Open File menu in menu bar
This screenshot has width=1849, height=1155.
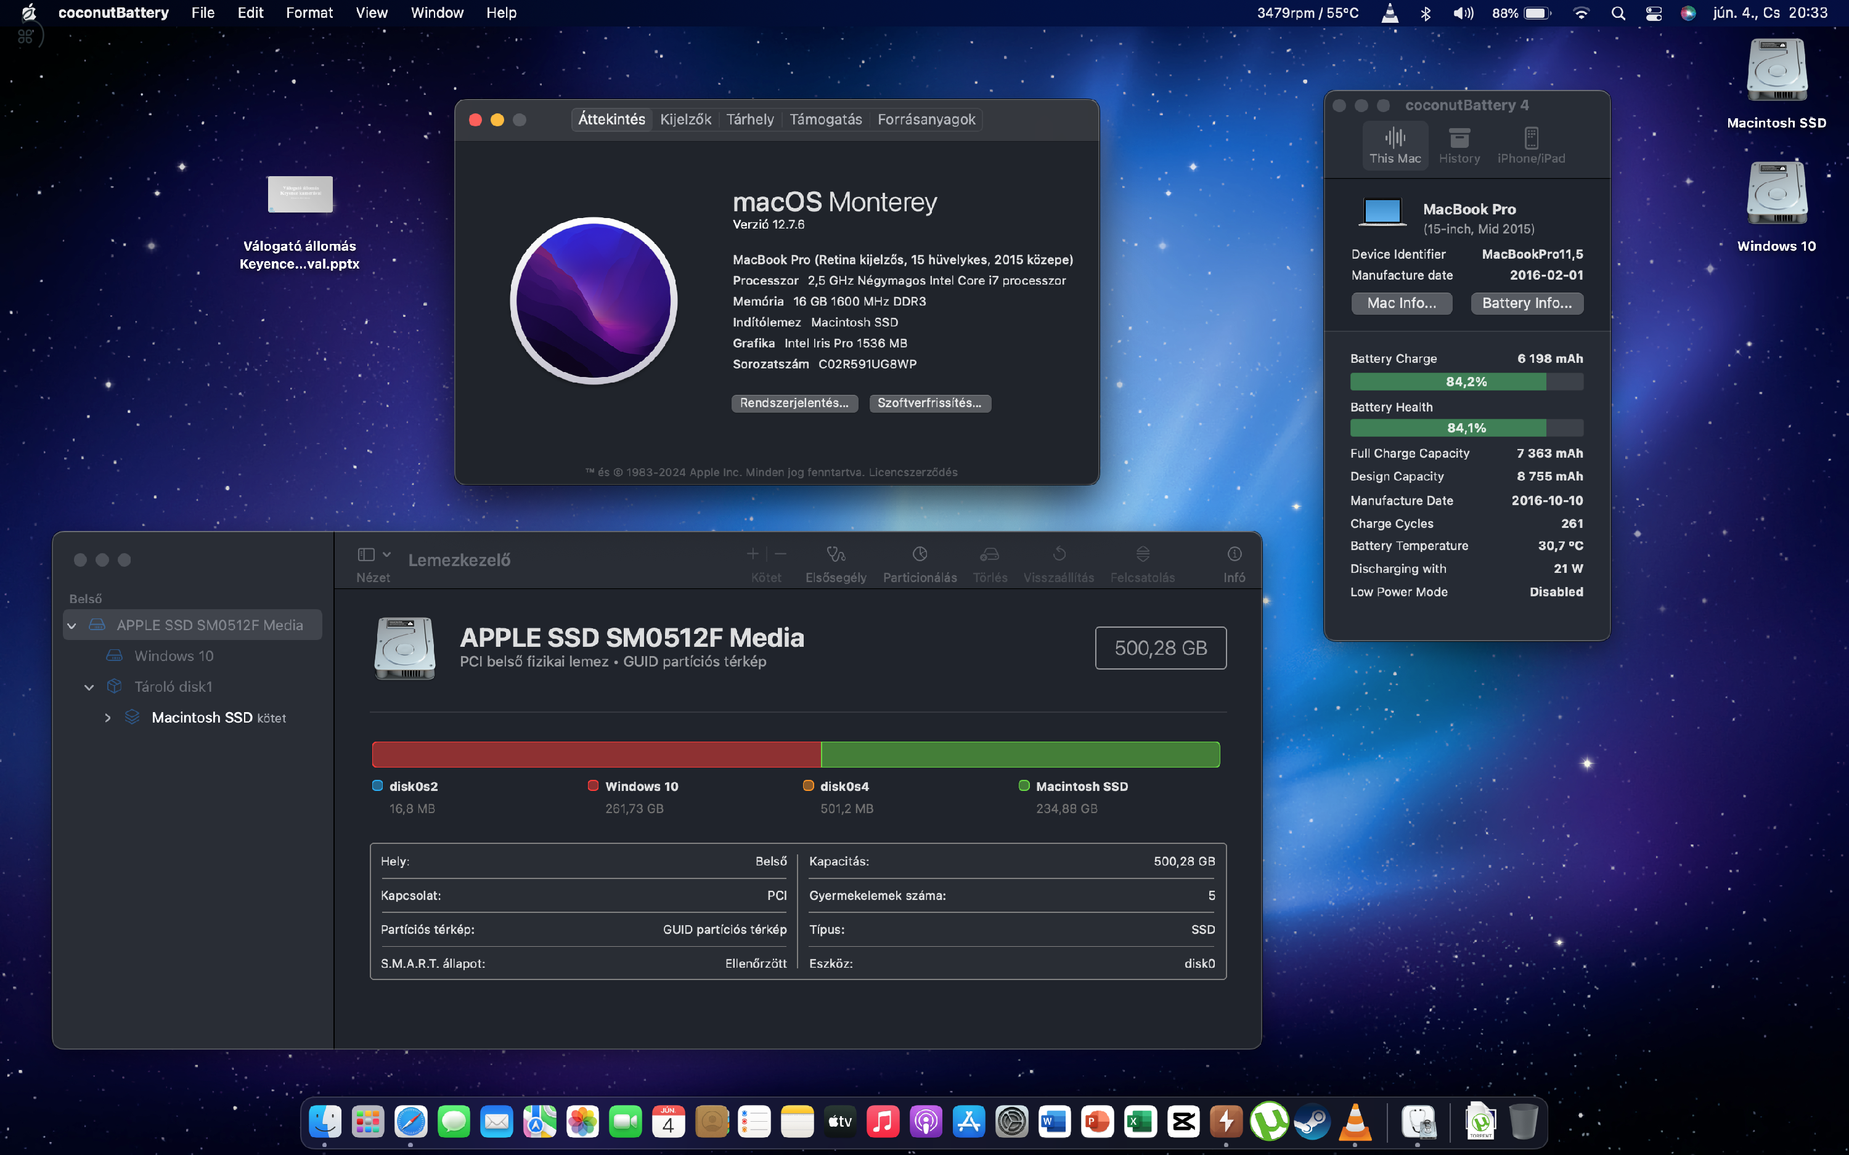point(203,13)
